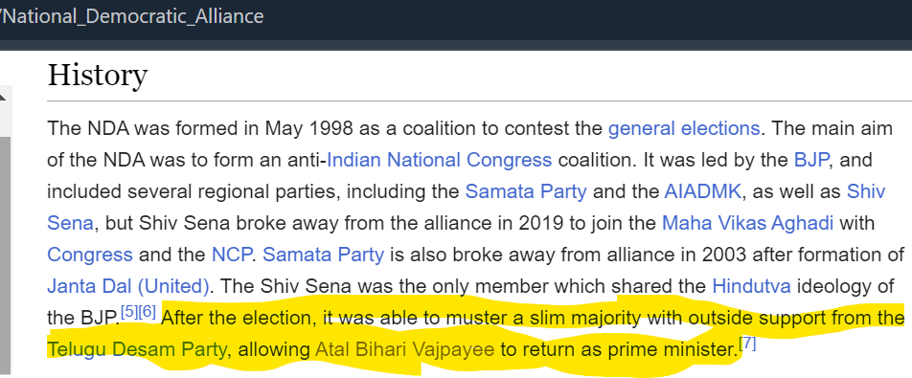Click the History section heading

(x=97, y=76)
